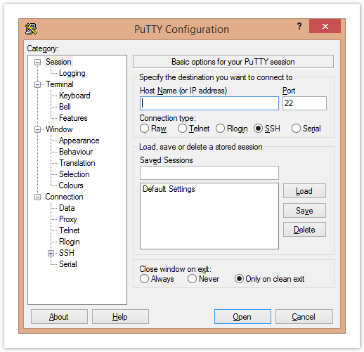The height and width of the screenshot is (352, 364).
Task: Open the Features settings category
Action: click(x=73, y=118)
